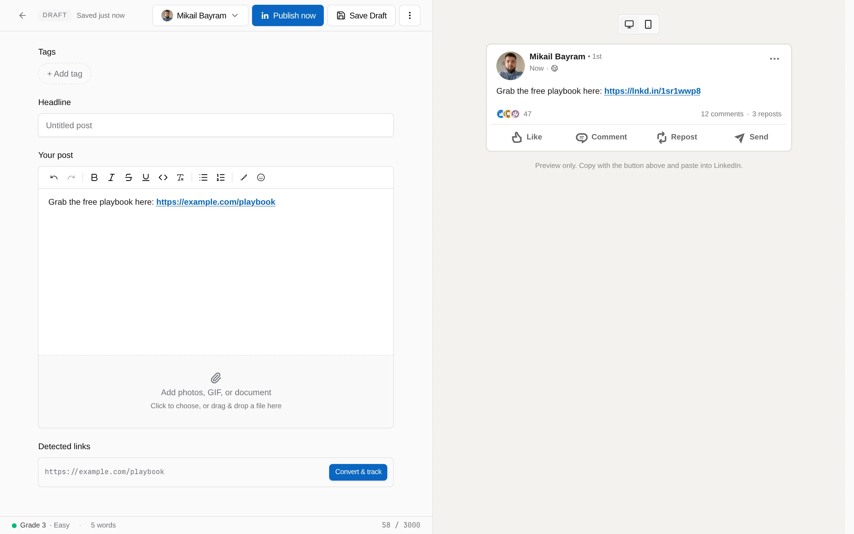Click the 58 / 3000 character counter
This screenshot has width=854, height=534.
pos(401,525)
